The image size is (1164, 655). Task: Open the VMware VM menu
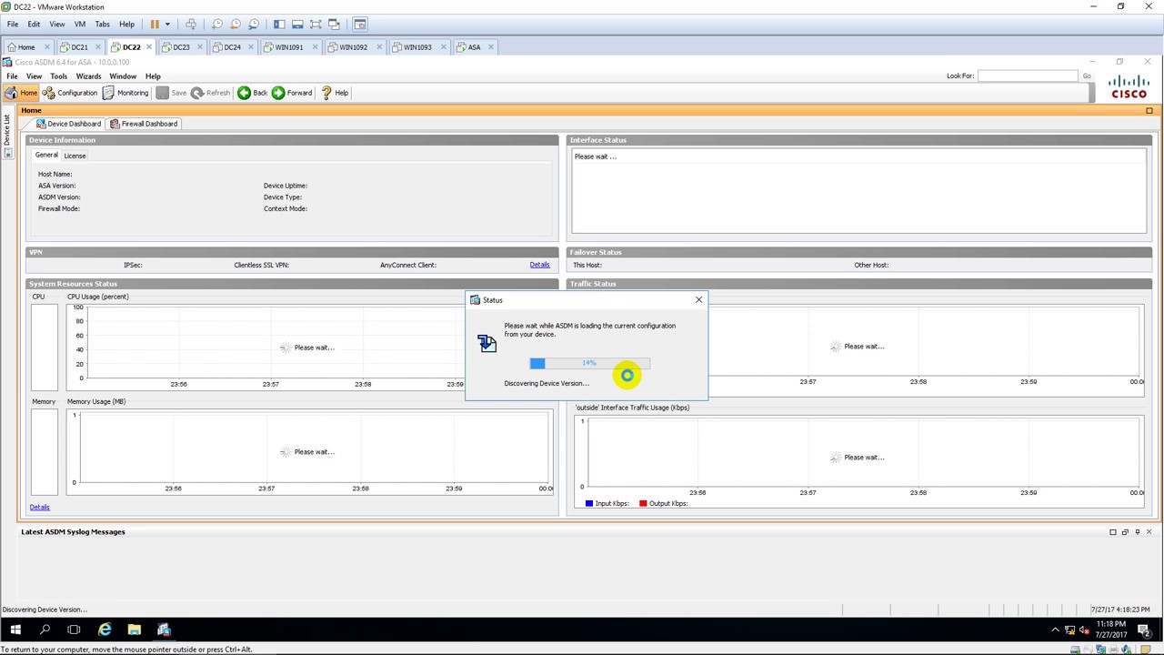(80, 25)
